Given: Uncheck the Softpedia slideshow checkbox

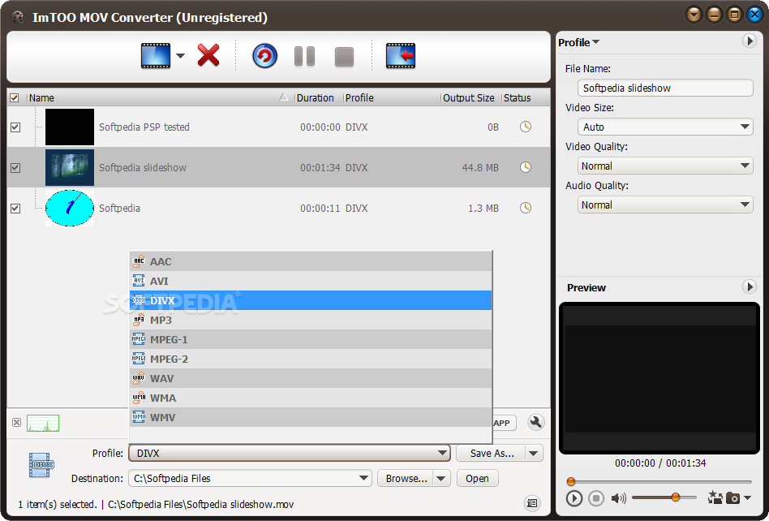Looking at the screenshot, I should point(15,168).
